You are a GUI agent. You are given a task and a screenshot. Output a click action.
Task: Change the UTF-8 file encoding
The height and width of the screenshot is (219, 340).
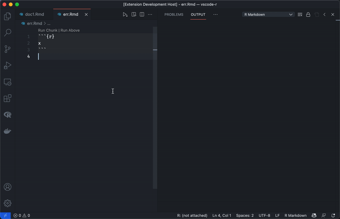click(264, 216)
